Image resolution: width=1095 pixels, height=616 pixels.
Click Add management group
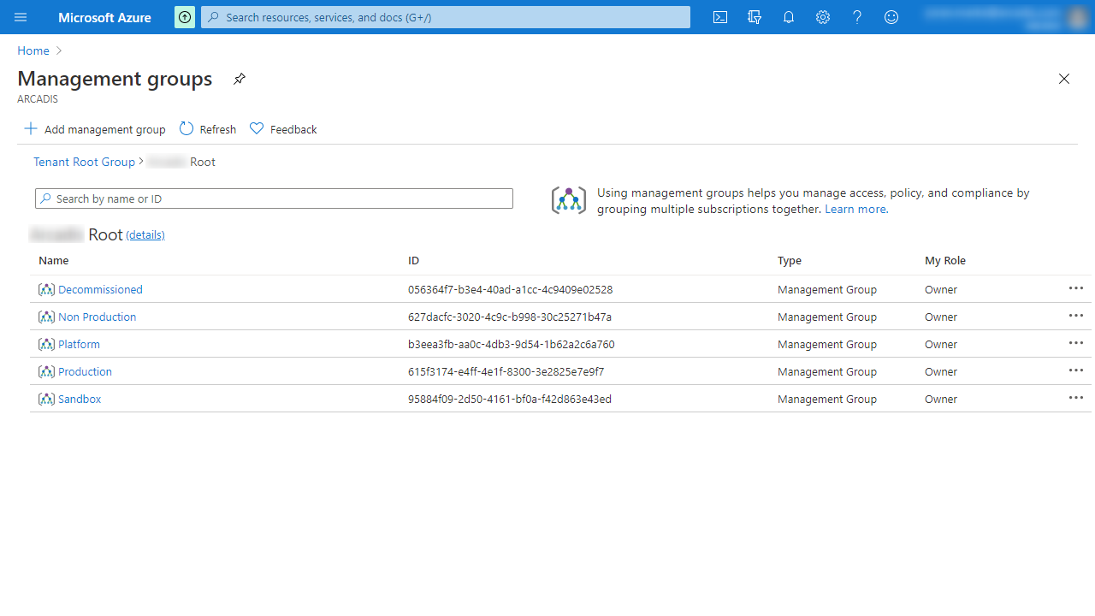coord(95,129)
